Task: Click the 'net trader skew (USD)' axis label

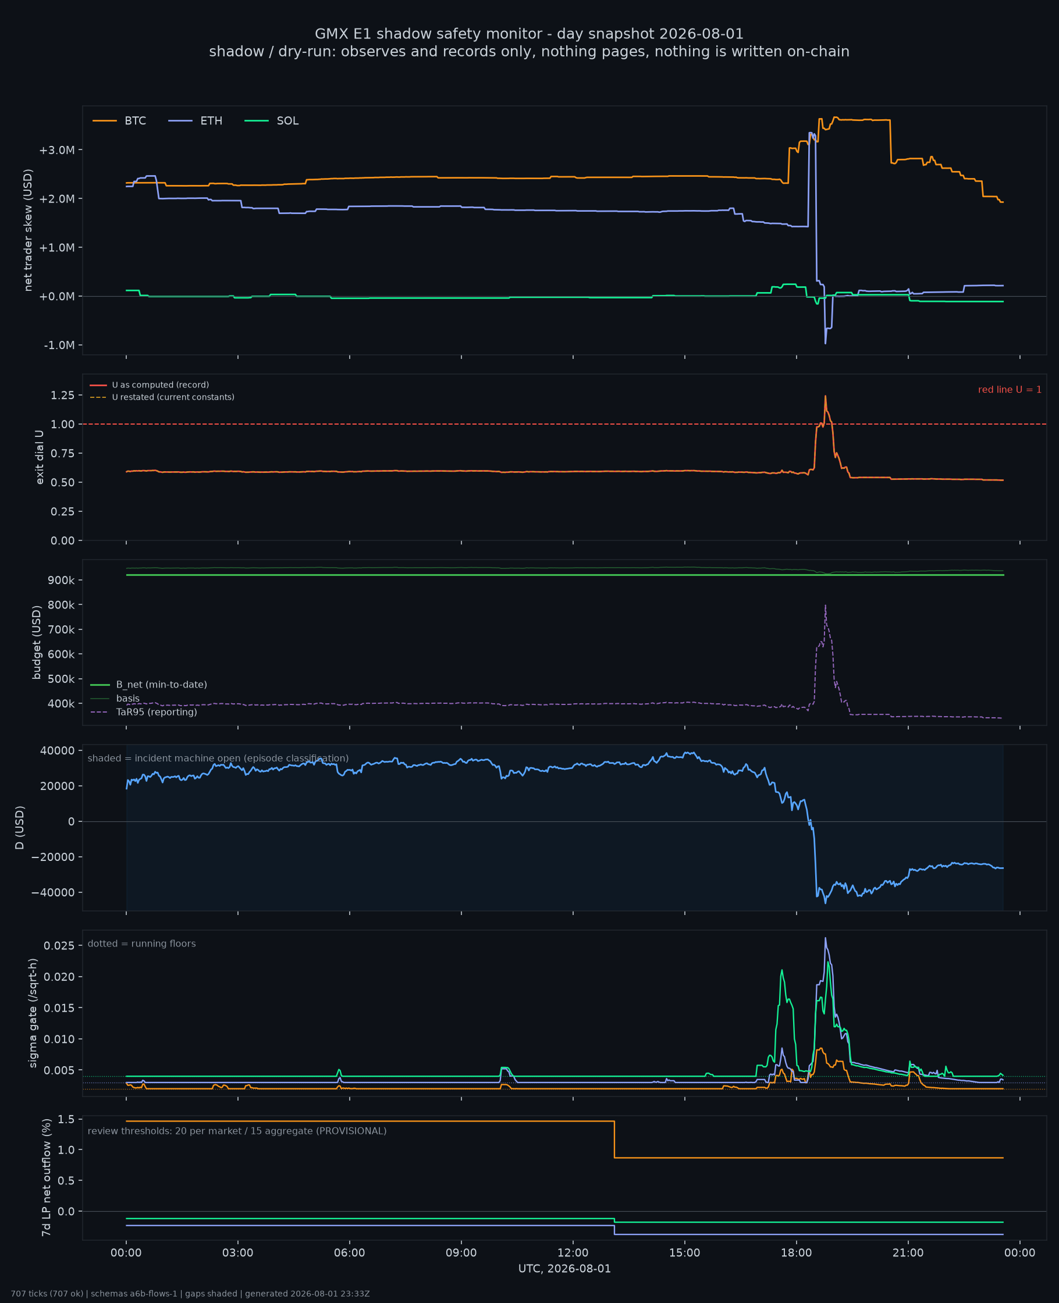Action: click(28, 230)
